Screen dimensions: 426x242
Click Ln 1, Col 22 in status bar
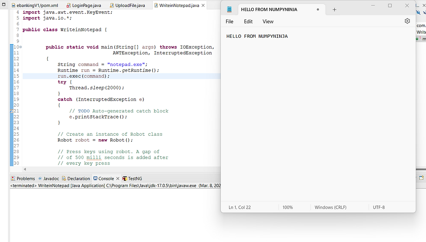coord(240,207)
